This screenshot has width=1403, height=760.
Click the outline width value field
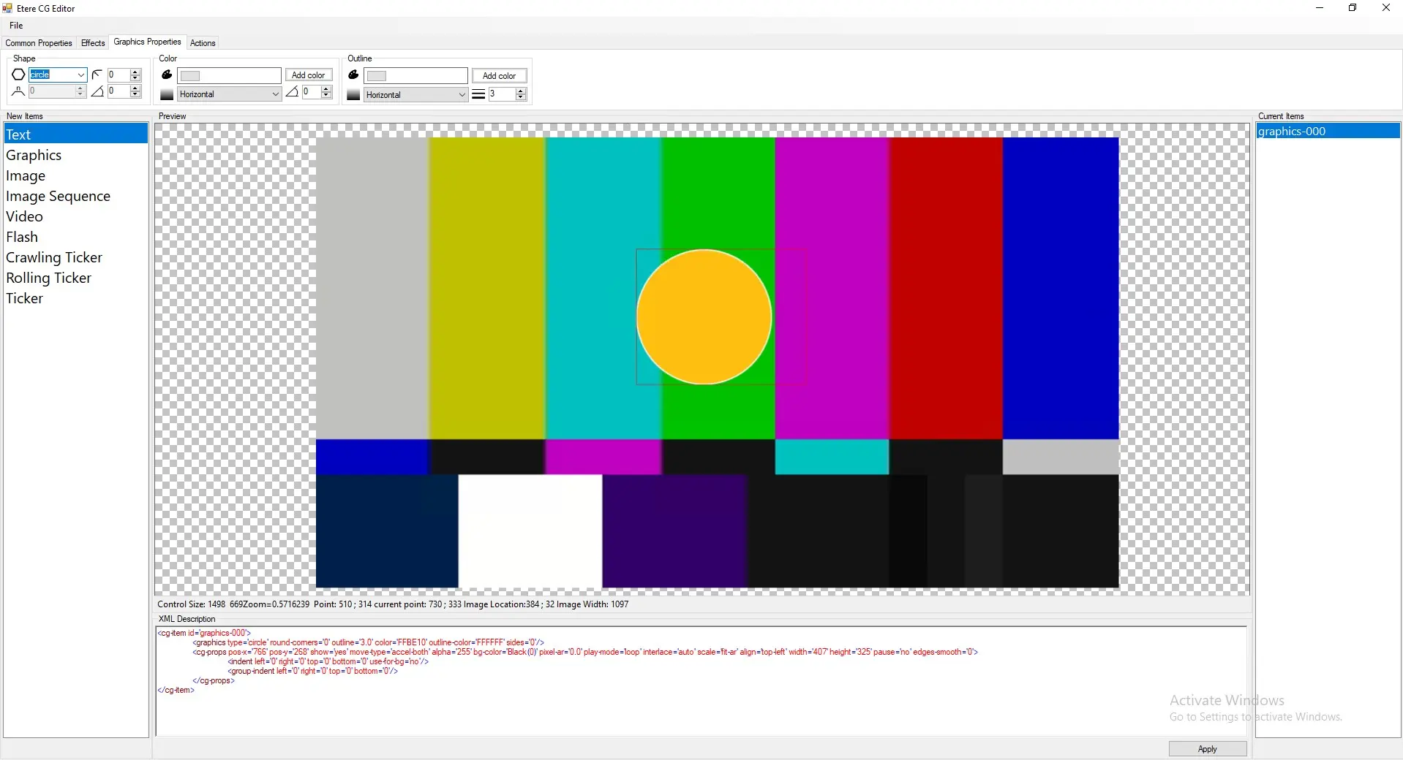(x=502, y=94)
